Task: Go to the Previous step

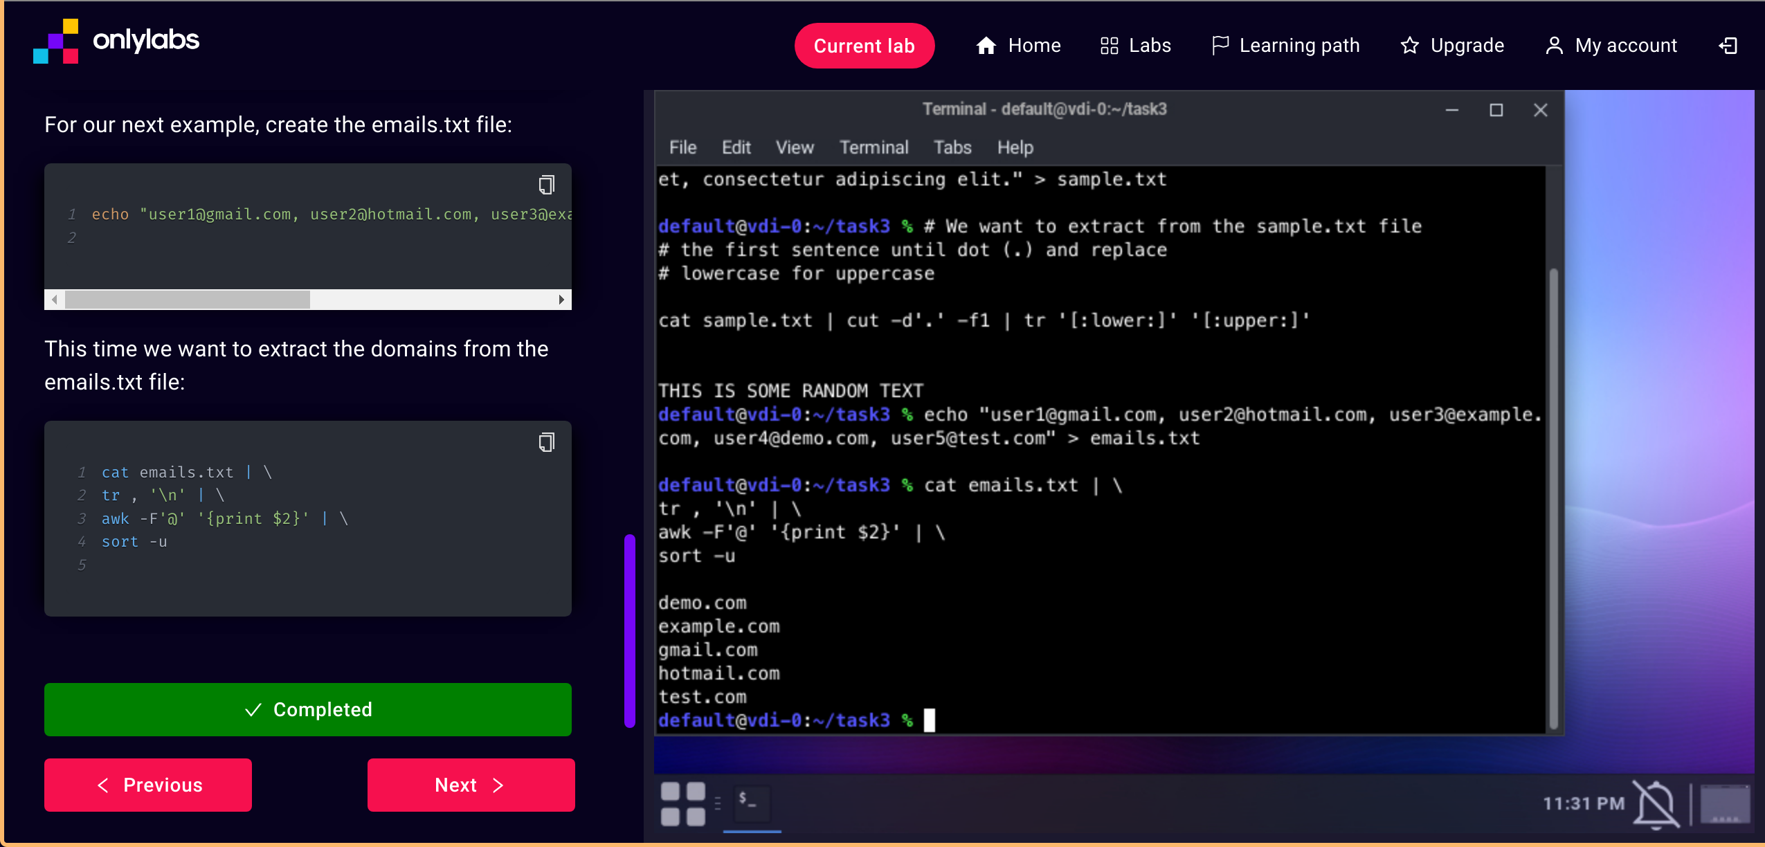Action: click(x=148, y=785)
